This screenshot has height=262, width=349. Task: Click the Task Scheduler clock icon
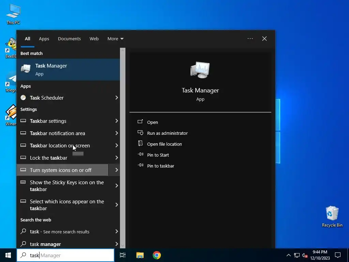pos(23,97)
